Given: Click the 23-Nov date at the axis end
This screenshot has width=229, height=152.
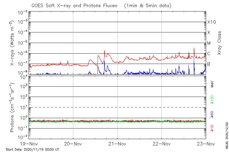Looking at the screenshot, I should point(206,143).
